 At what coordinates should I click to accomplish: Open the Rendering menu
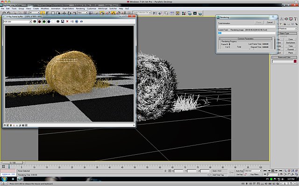(80, 8)
